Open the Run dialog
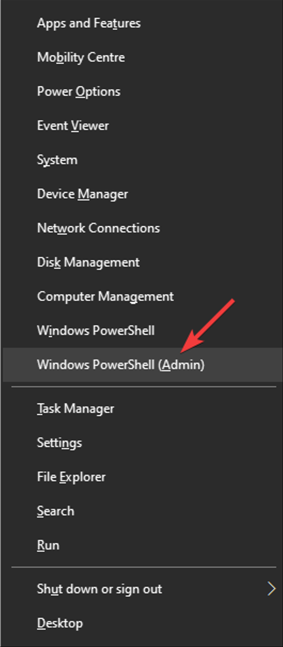 (x=48, y=545)
